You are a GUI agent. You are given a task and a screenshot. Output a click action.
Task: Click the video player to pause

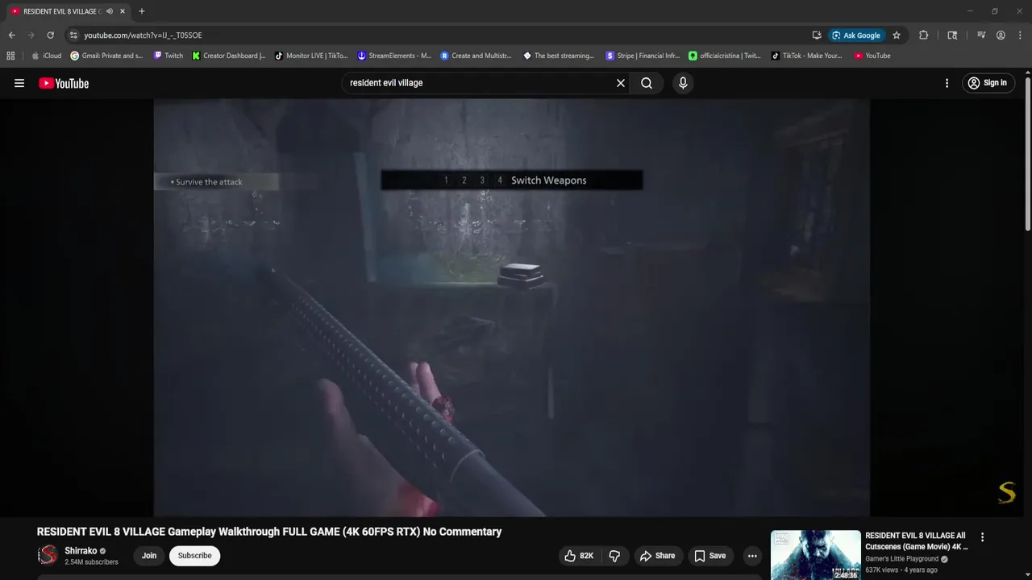[511, 308]
